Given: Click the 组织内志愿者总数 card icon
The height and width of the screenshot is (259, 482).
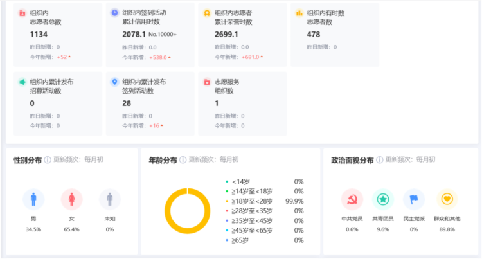Looking at the screenshot, I should click(x=22, y=13).
